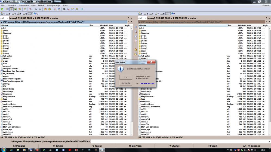
Task: Click the binoculars search icon
Action: (64, 9)
